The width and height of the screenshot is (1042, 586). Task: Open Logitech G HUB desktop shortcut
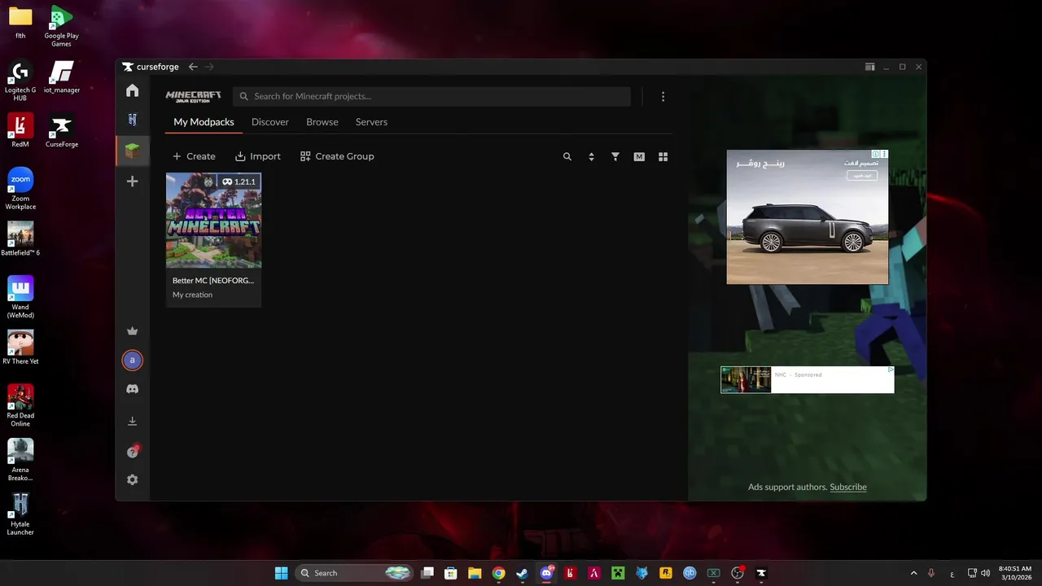point(20,80)
